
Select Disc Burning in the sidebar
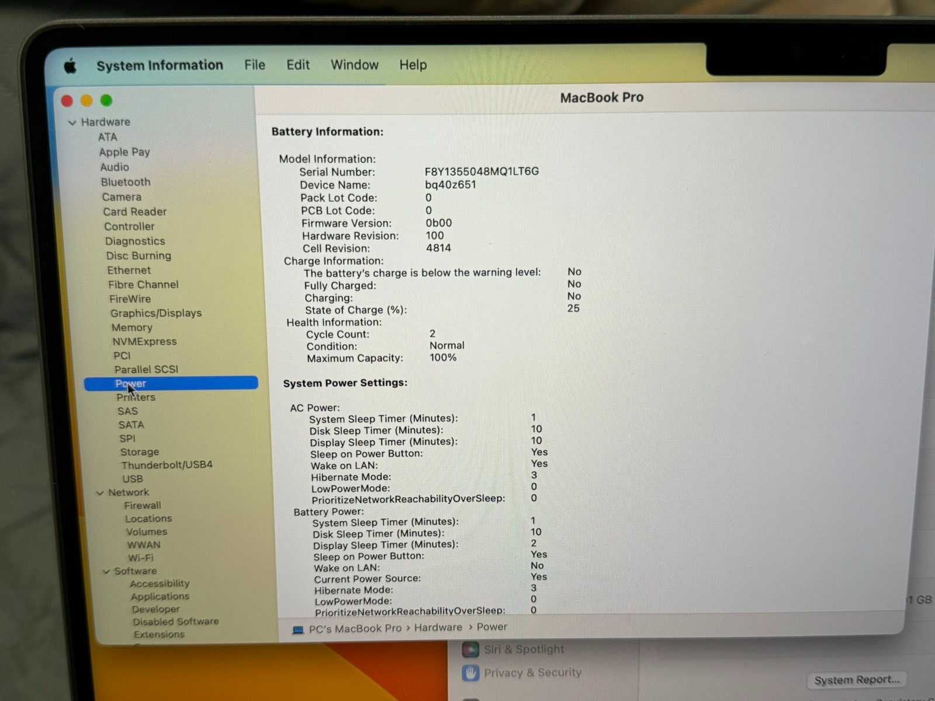tap(138, 255)
